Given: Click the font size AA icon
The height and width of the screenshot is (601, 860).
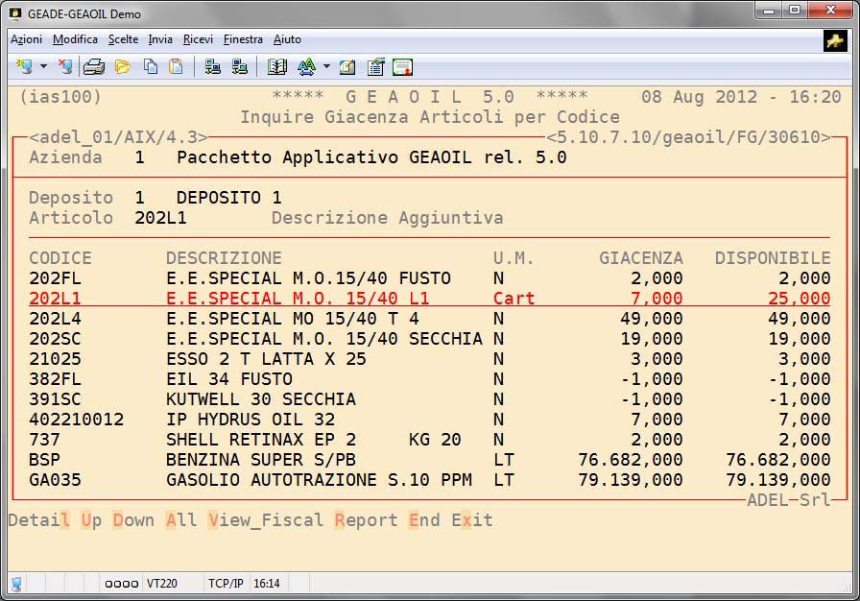Looking at the screenshot, I should (306, 66).
